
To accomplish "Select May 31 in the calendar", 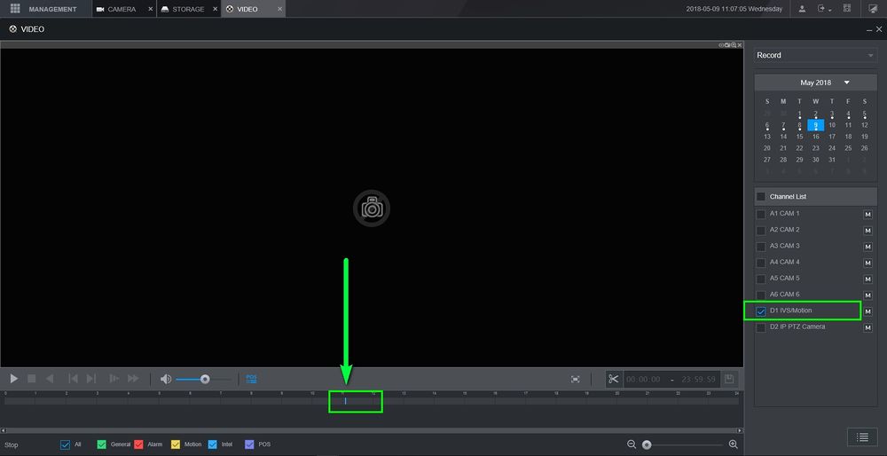I will point(832,160).
